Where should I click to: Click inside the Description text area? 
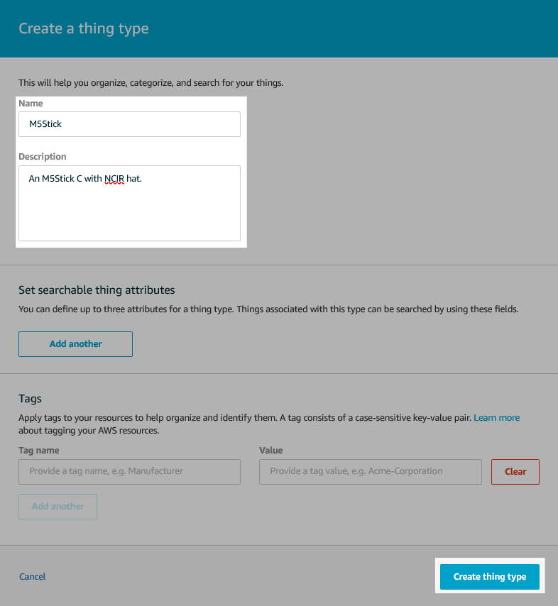coord(129,202)
